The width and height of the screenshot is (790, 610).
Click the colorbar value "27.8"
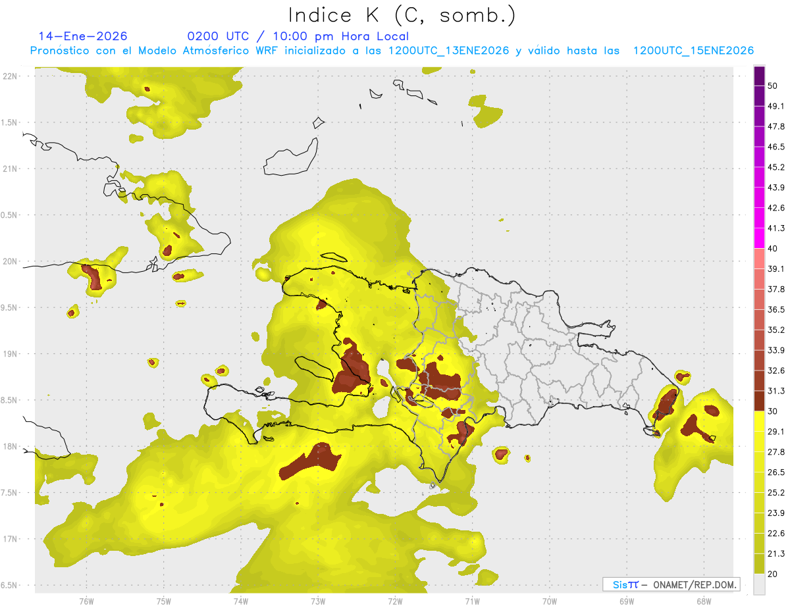pyautogui.click(x=776, y=452)
